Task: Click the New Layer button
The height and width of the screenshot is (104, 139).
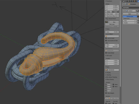Action: [x=112, y=24]
